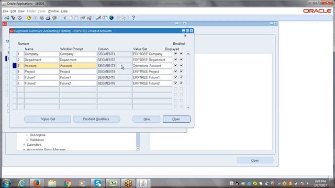Click Open button in Segments Summary

tap(177, 119)
